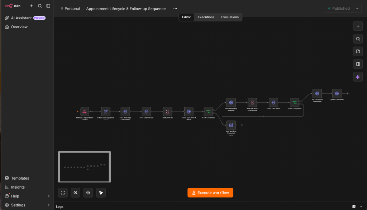Zoom in on the canvas
This screenshot has height=210, width=367.
[75, 193]
